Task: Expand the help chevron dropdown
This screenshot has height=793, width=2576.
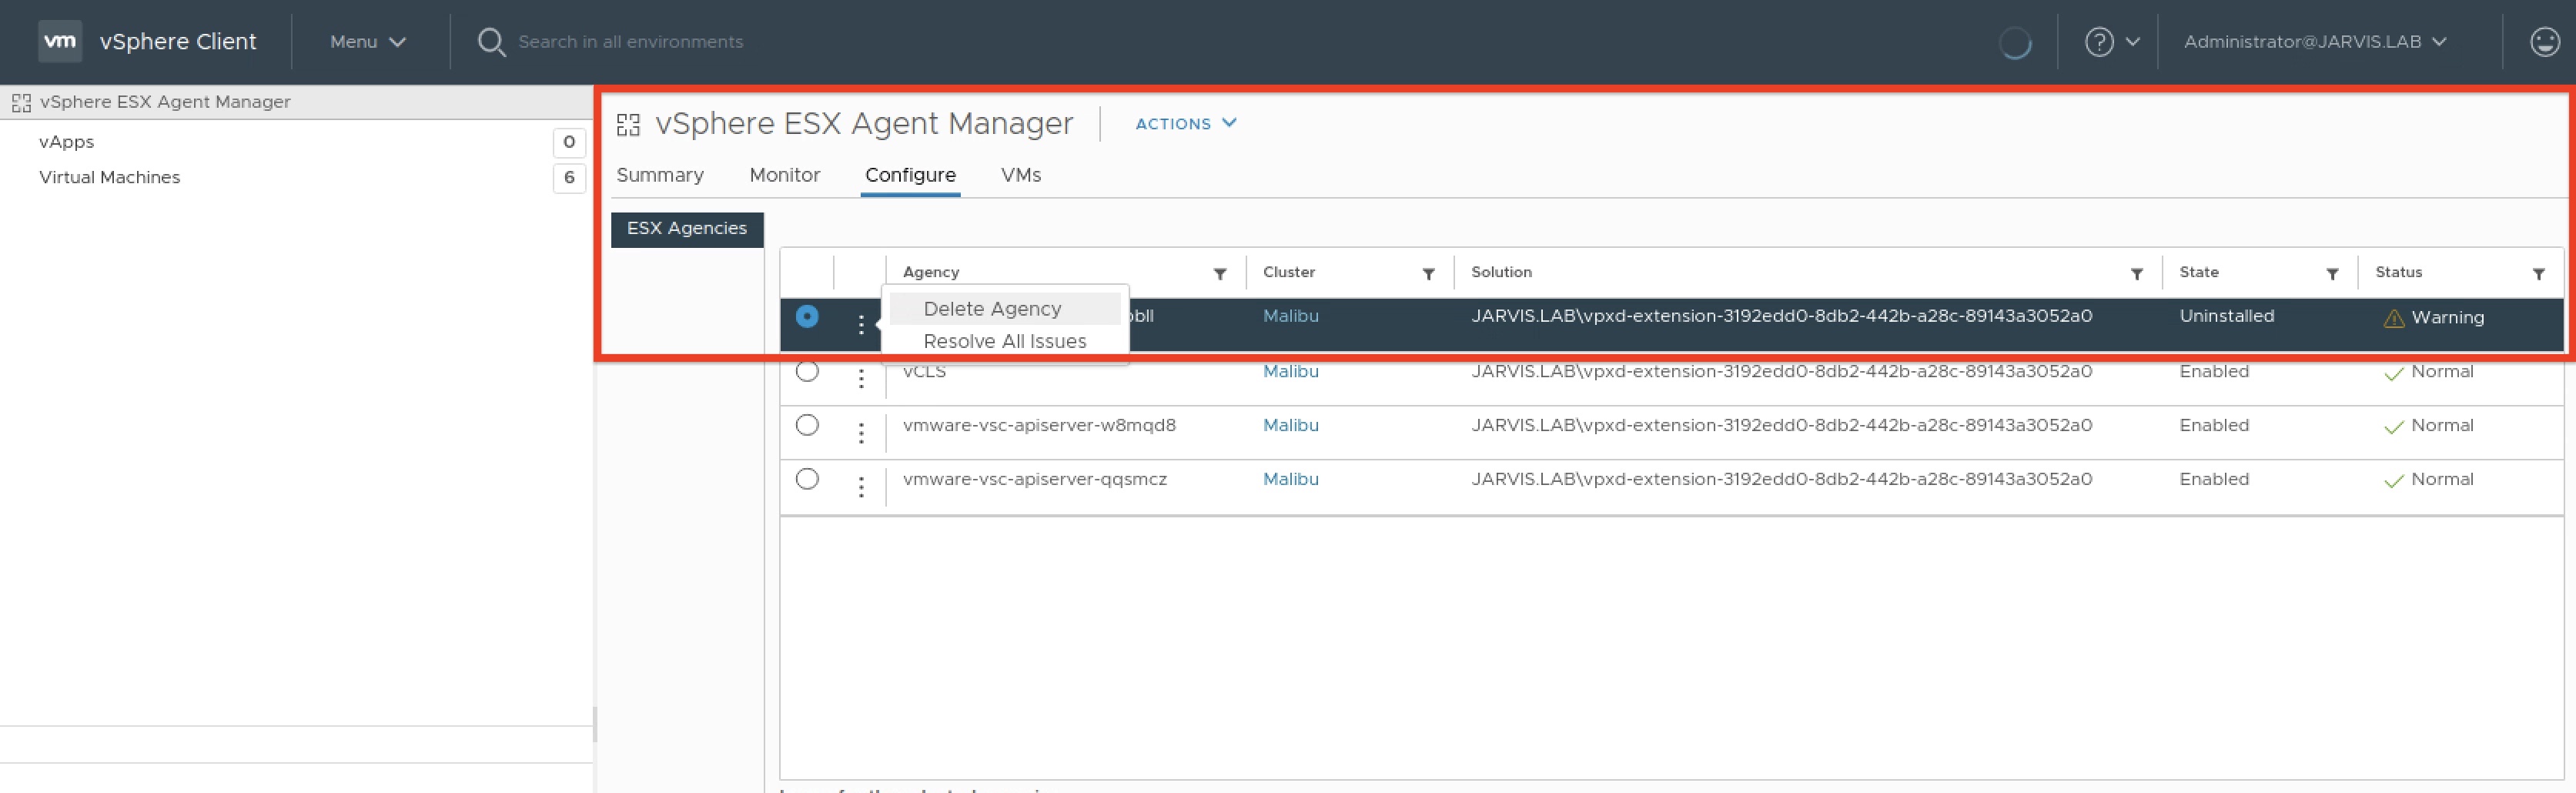Action: pyautogui.click(x=2132, y=42)
